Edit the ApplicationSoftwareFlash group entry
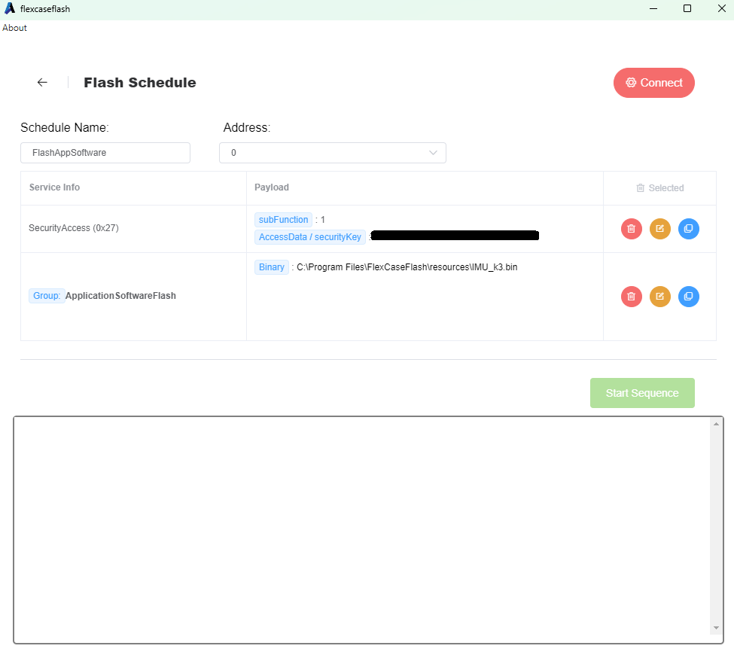Screen dimensions: 734x661 coord(659,297)
